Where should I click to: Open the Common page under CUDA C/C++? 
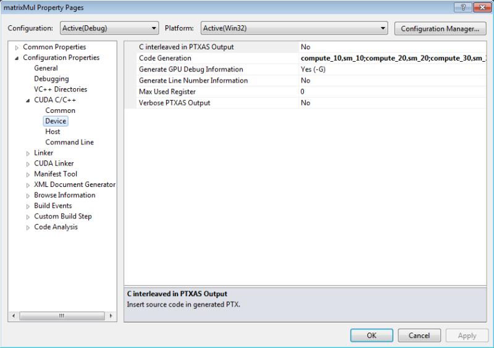coord(60,110)
